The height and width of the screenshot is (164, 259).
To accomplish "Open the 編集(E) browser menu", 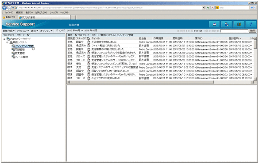I will [19, 12].
